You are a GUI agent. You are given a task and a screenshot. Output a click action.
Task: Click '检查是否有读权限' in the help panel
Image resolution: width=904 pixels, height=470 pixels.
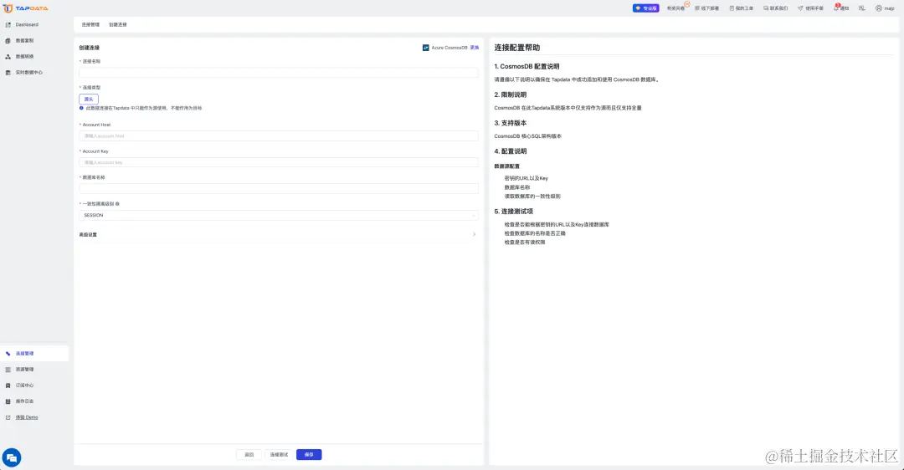pyautogui.click(x=525, y=243)
